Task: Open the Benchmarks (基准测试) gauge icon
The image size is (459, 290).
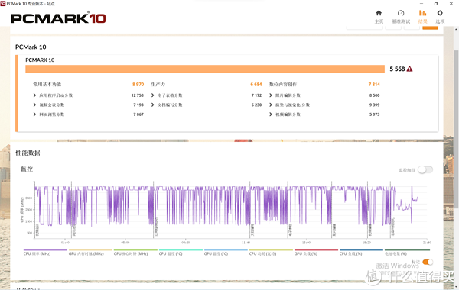Action: pos(401,13)
